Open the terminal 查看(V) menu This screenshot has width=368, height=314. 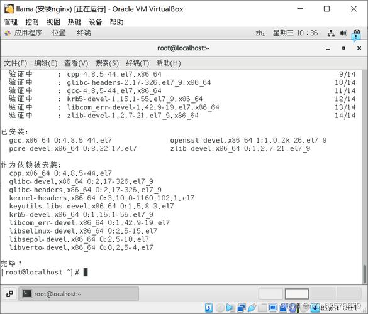76,63
